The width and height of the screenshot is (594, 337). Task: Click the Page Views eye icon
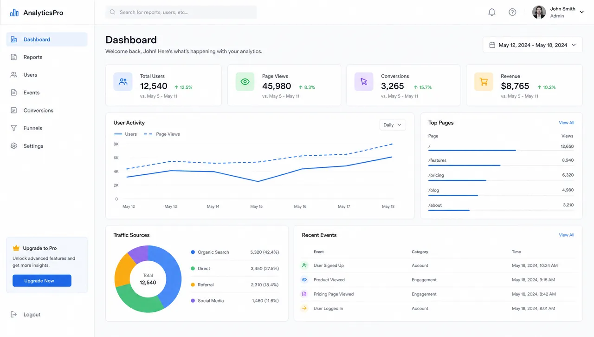[x=245, y=82]
